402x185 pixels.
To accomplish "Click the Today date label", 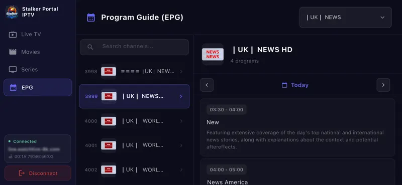I will tap(299, 85).
